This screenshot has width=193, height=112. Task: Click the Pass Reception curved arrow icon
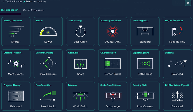click(x=48, y=96)
